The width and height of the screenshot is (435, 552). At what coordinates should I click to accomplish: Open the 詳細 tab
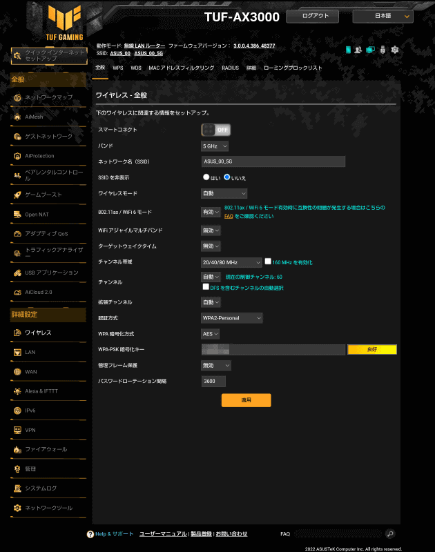pos(251,68)
